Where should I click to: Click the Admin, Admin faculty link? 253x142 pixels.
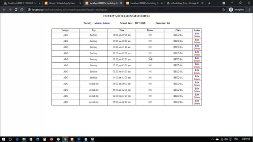click(x=102, y=23)
